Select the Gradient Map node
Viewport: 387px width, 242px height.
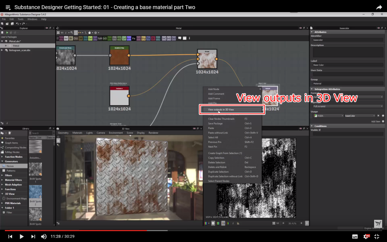point(119,56)
